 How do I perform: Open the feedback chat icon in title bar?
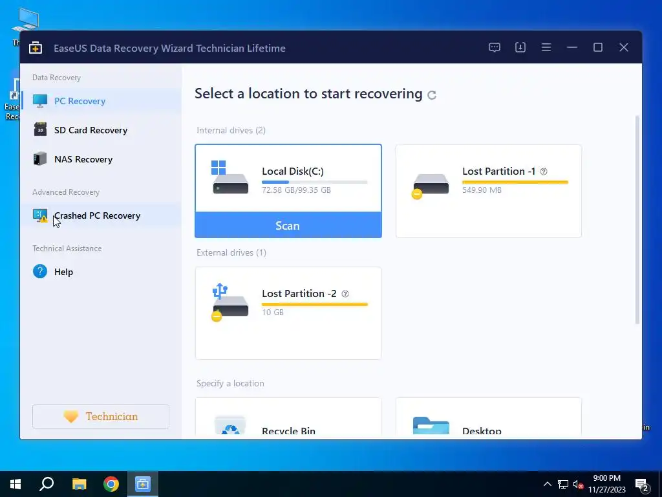click(x=495, y=47)
